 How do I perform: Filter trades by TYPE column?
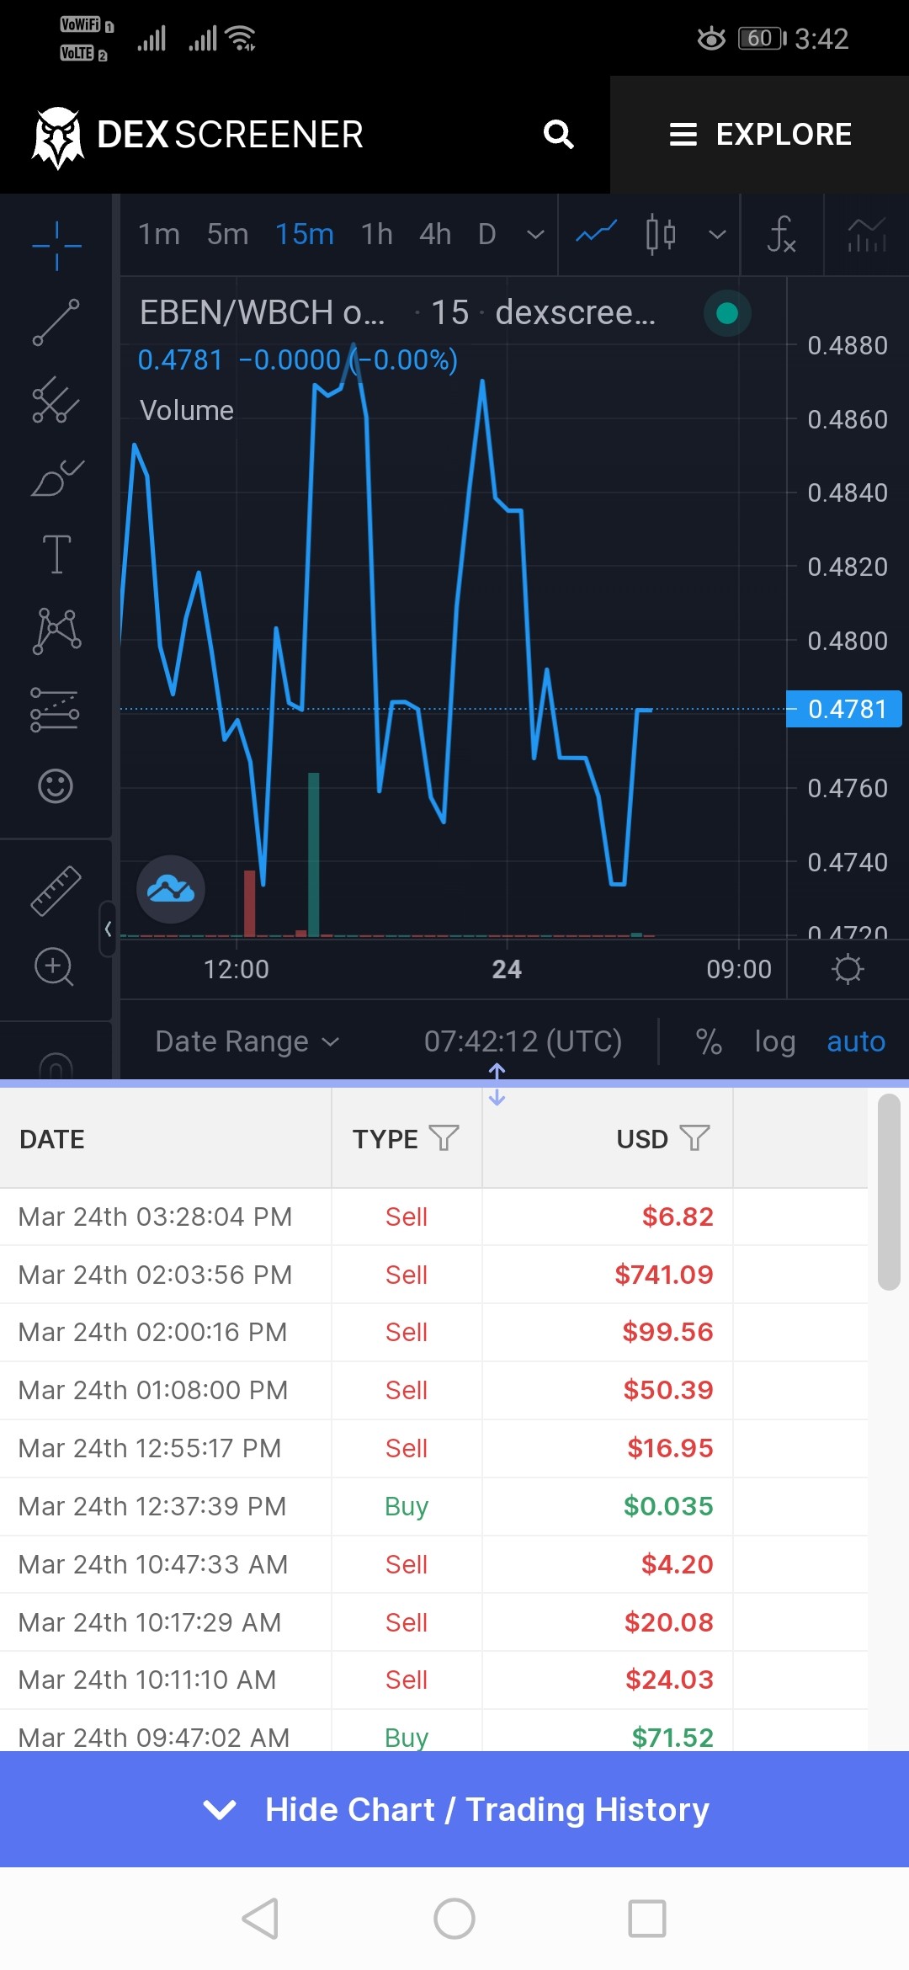[444, 1138]
